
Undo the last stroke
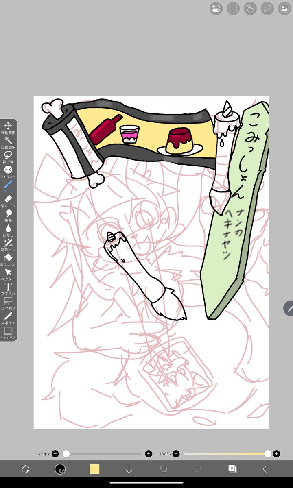(x=164, y=469)
